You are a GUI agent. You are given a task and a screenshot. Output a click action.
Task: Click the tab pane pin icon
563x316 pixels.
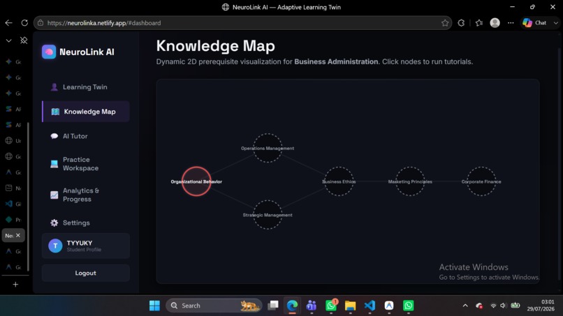(24, 40)
